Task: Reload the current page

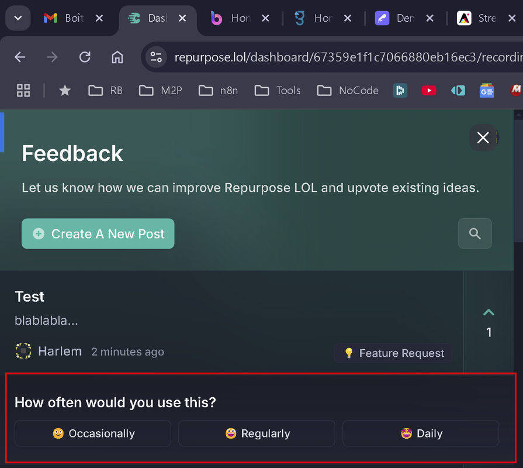Action: pos(85,57)
